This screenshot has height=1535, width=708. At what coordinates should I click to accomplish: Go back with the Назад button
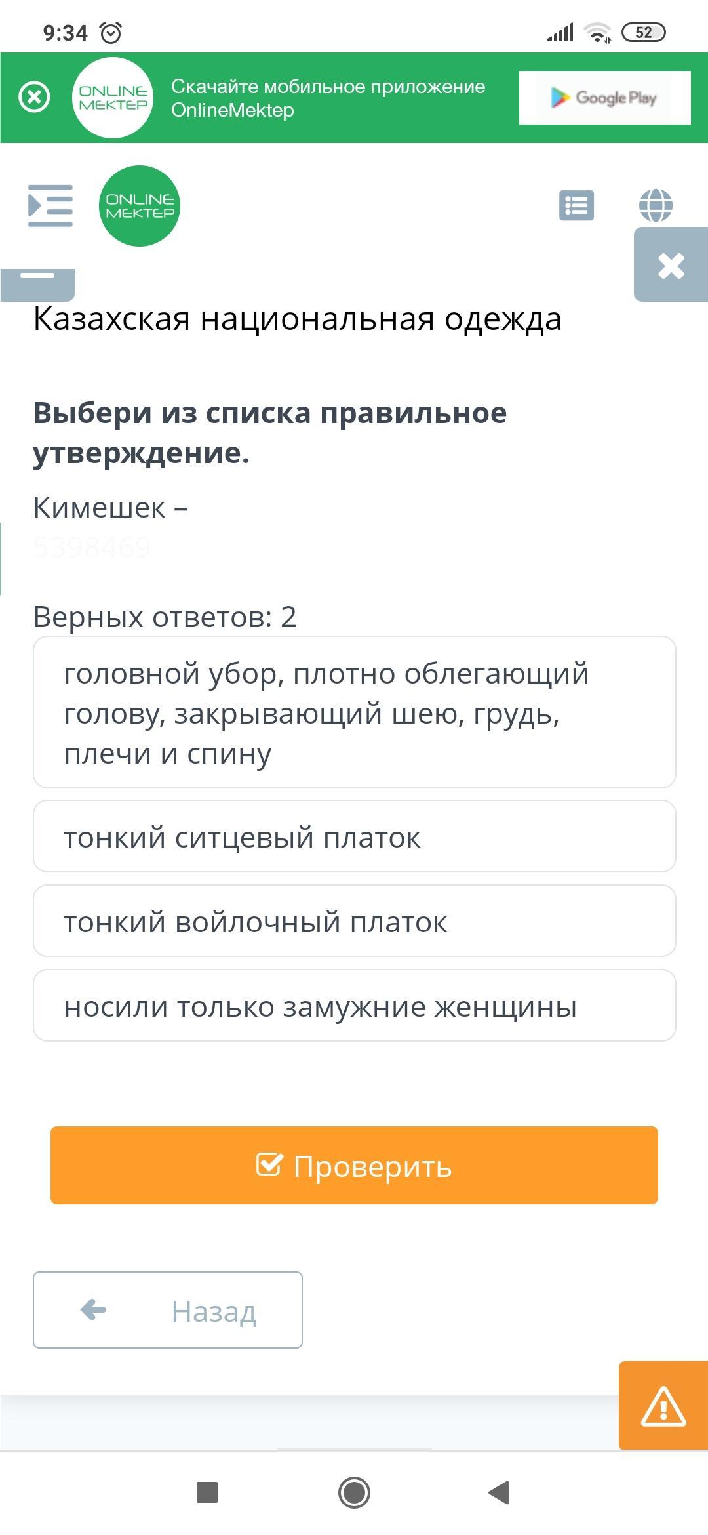168,1310
